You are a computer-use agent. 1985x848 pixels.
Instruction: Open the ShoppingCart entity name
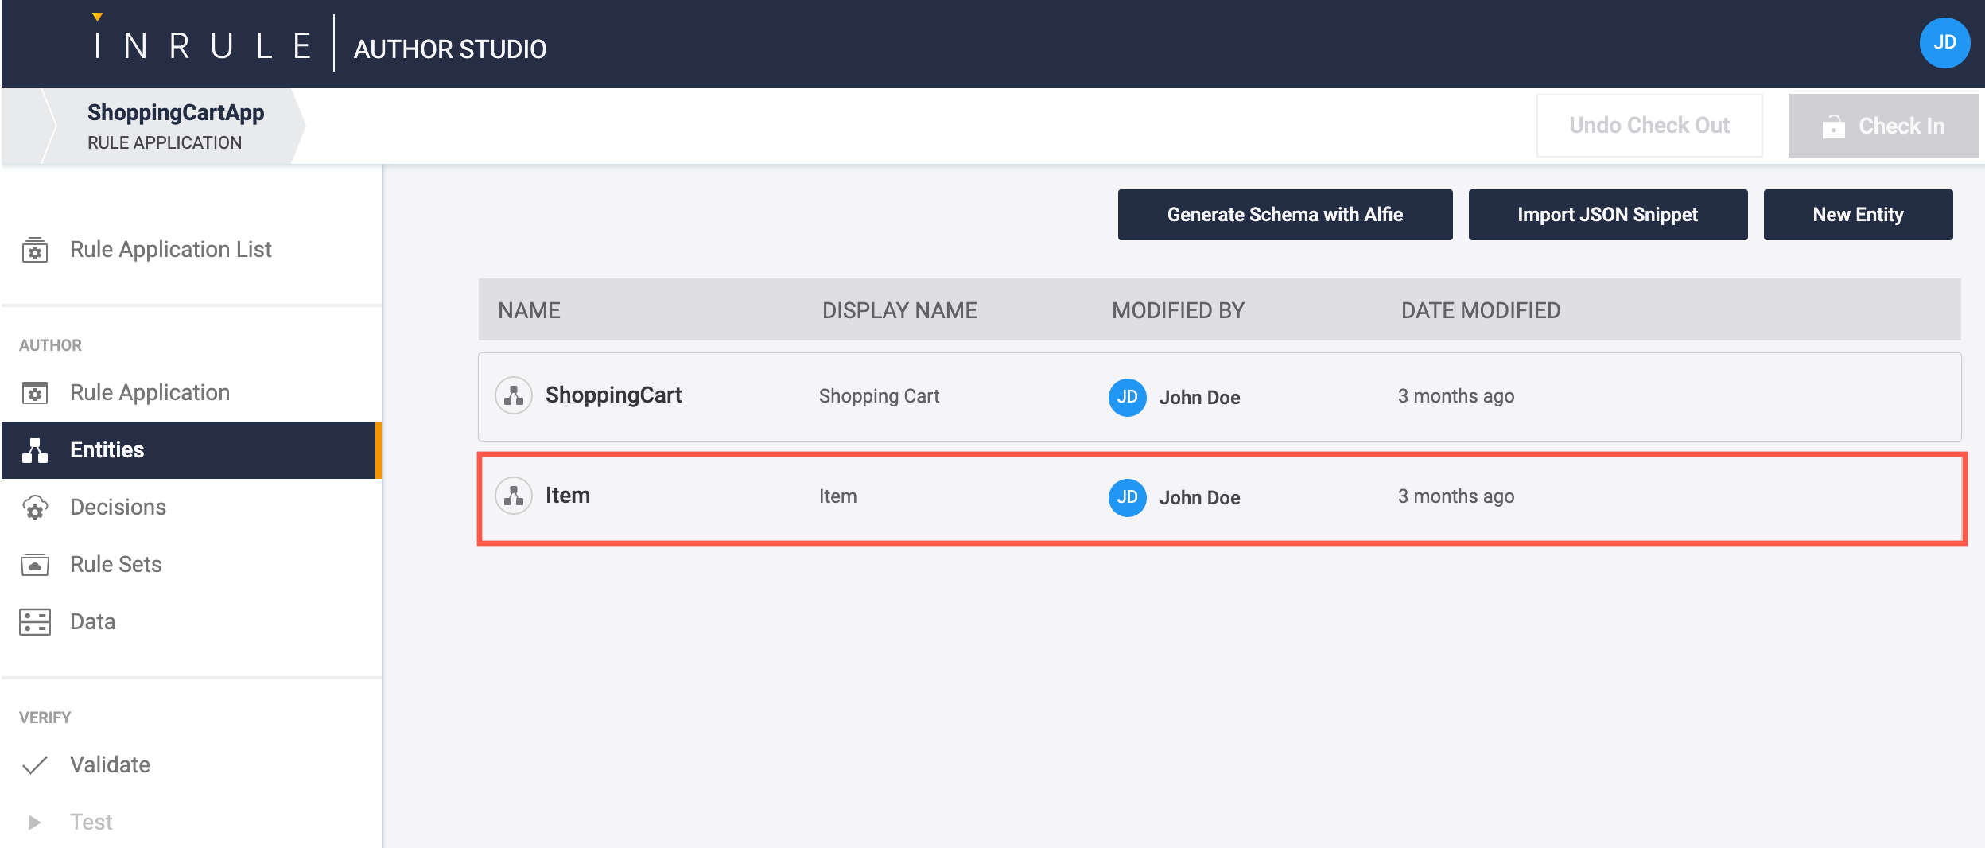click(613, 395)
